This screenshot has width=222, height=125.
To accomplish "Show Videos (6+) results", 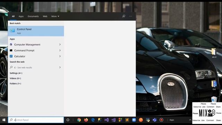I will point(15,78).
